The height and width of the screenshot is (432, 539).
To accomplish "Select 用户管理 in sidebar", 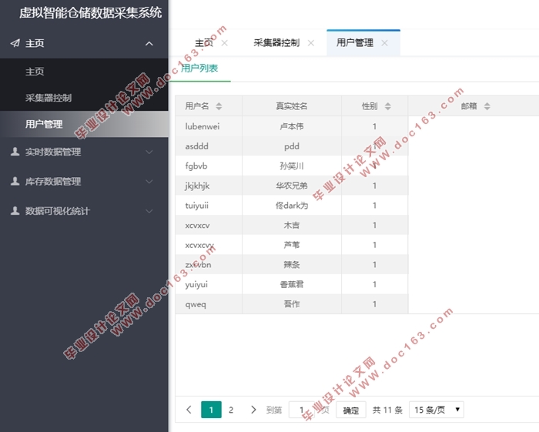I will (x=84, y=124).
